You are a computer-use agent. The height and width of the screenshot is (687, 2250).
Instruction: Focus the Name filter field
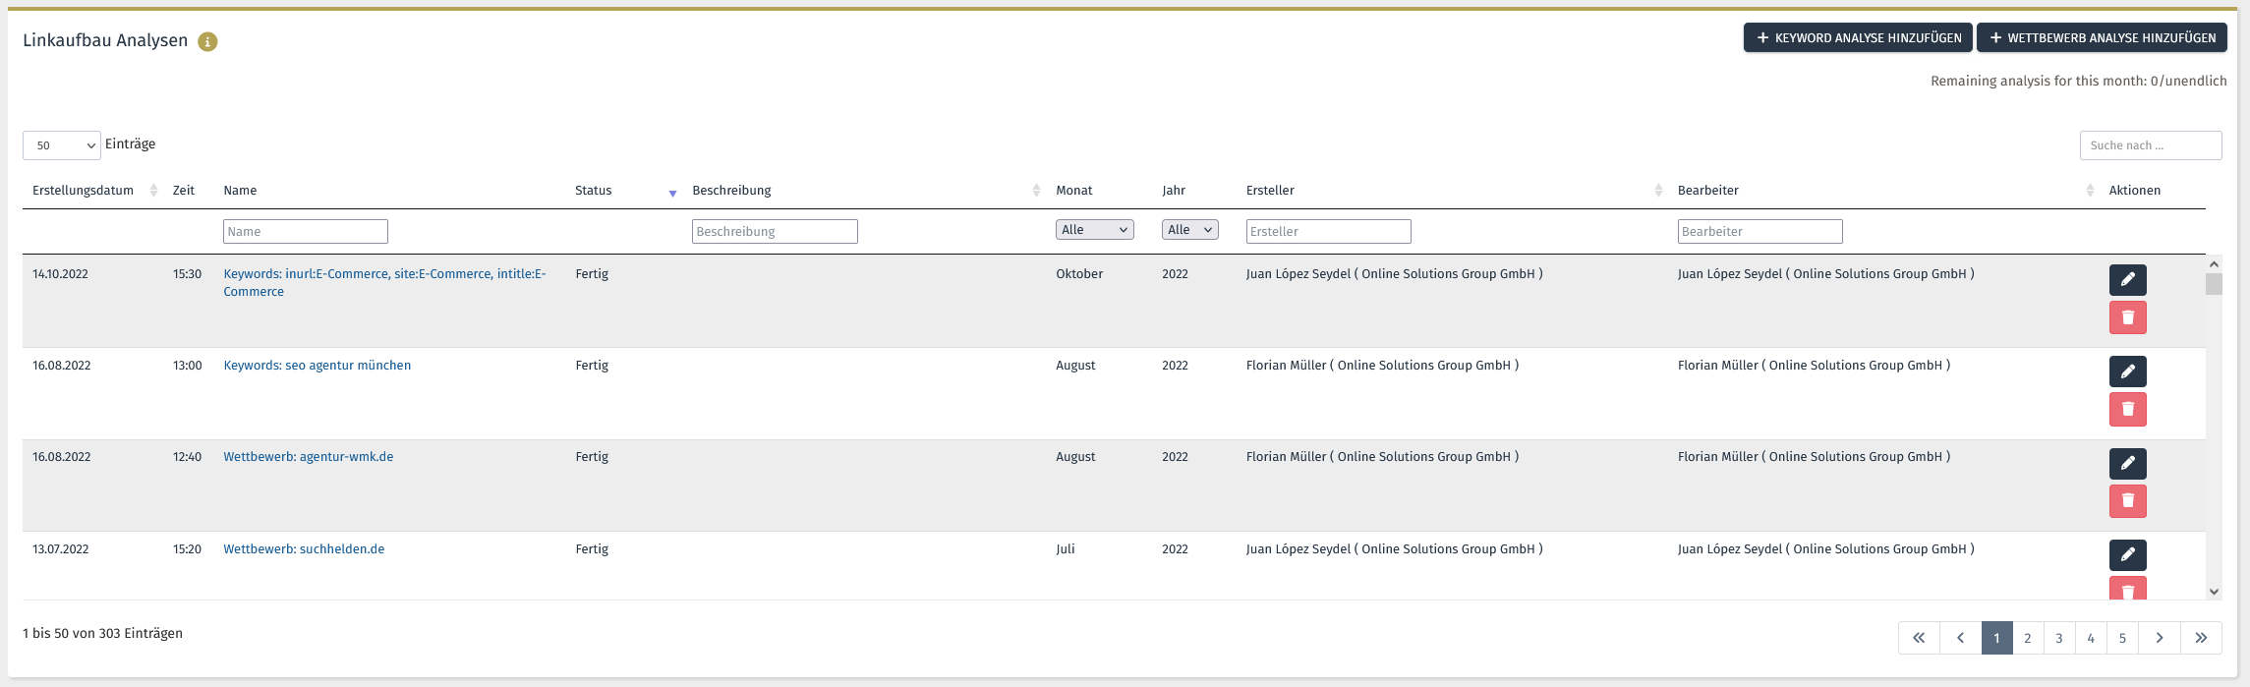(x=306, y=231)
